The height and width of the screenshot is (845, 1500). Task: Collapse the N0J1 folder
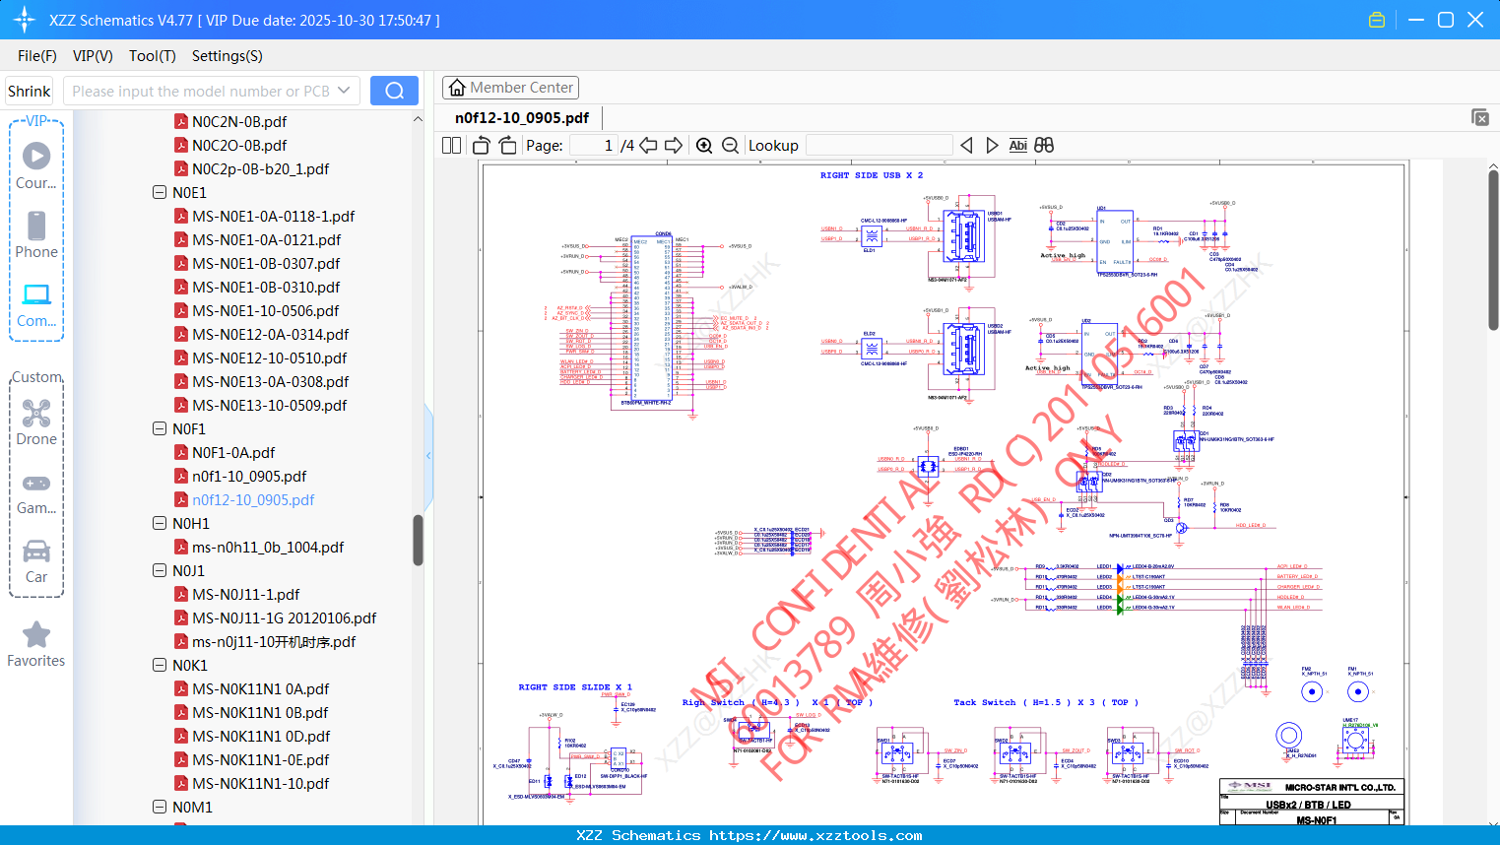[x=160, y=570]
